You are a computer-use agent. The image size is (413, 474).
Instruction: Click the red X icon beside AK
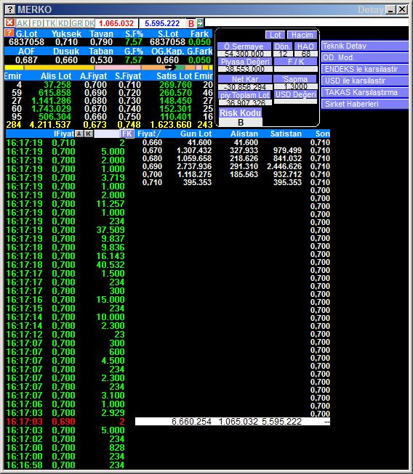10,23
